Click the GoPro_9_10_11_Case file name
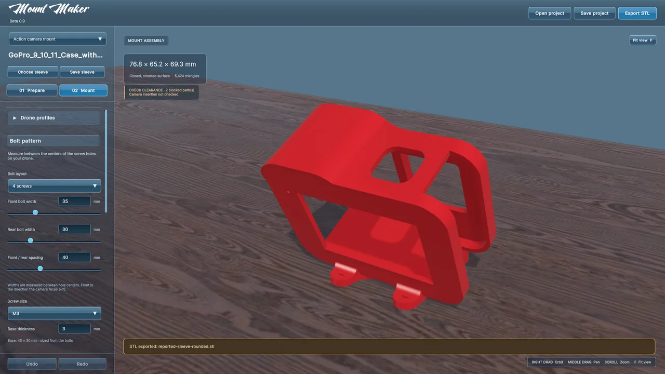Screen dimensions: 665x374 [56, 55]
